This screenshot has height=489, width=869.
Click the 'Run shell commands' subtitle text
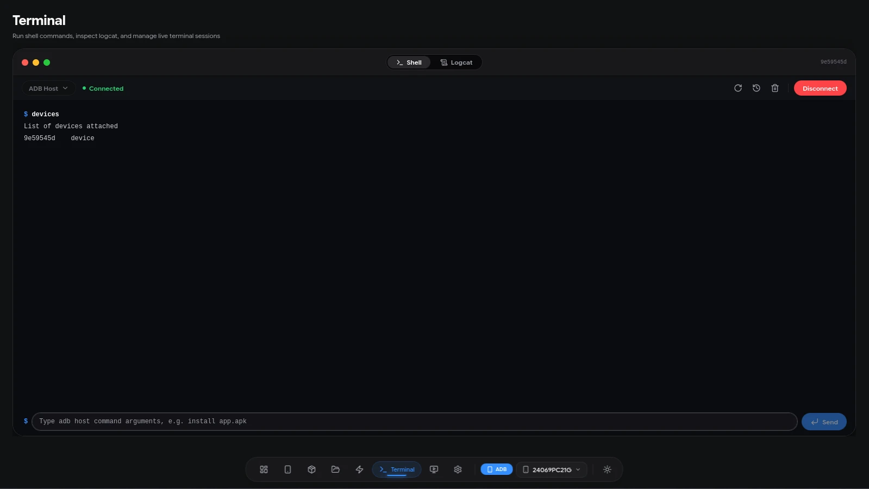pos(116,36)
